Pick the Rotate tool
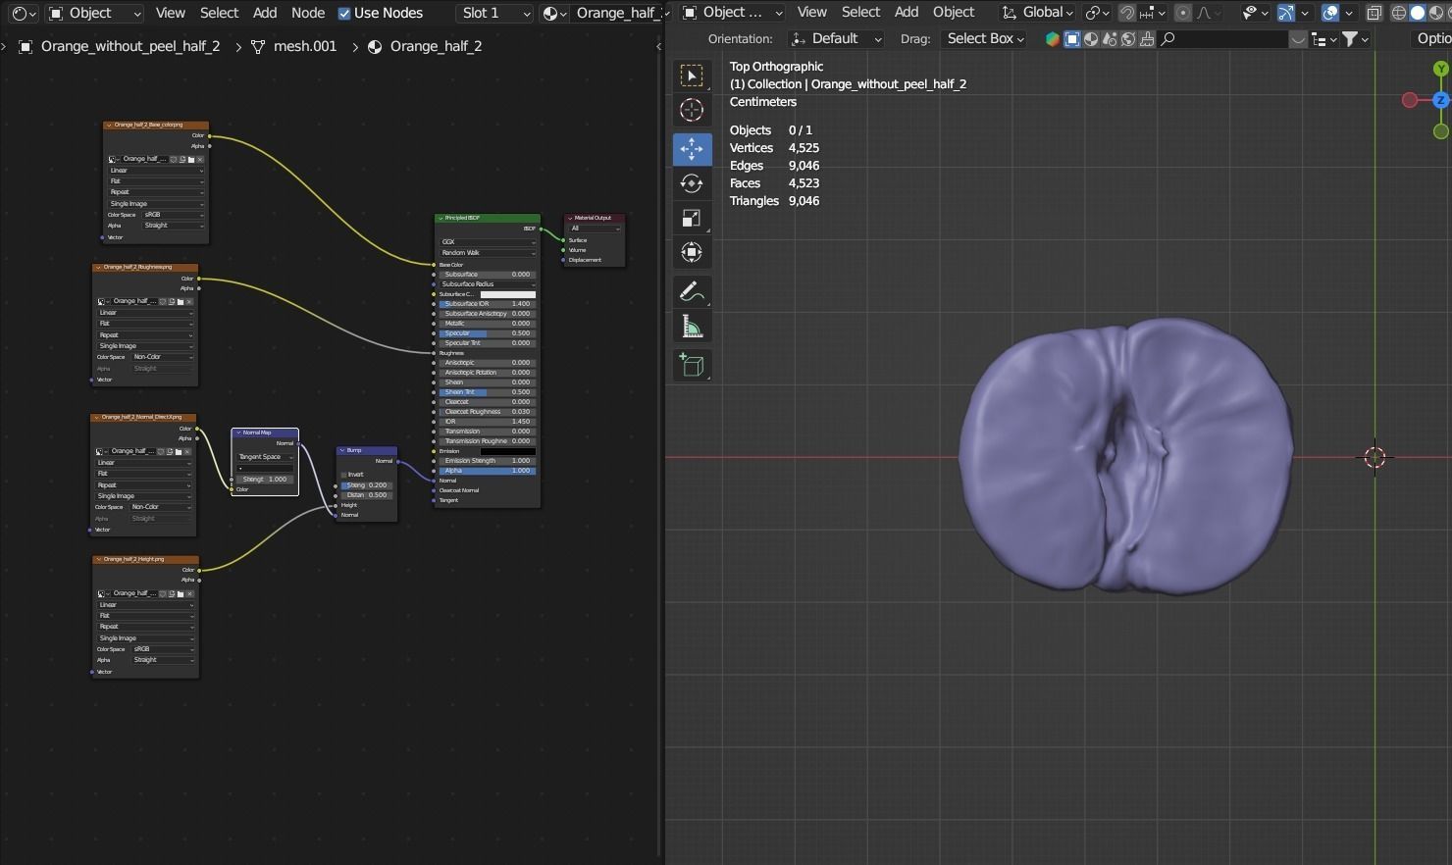This screenshot has width=1452, height=865. (x=692, y=183)
